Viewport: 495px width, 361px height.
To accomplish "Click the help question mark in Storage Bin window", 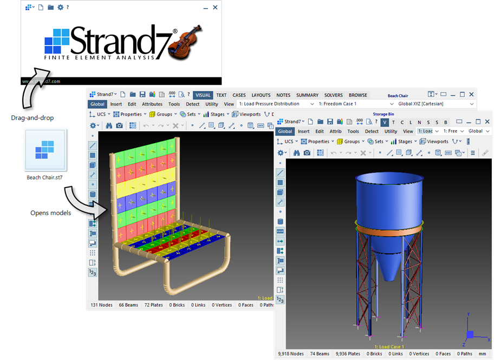I will click(x=376, y=121).
